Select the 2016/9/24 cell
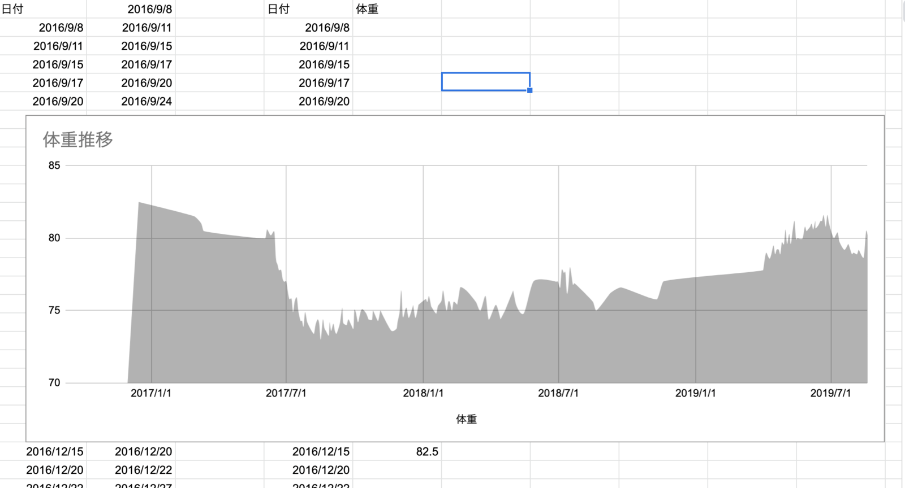This screenshot has height=488, width=905. coord(131,101)
